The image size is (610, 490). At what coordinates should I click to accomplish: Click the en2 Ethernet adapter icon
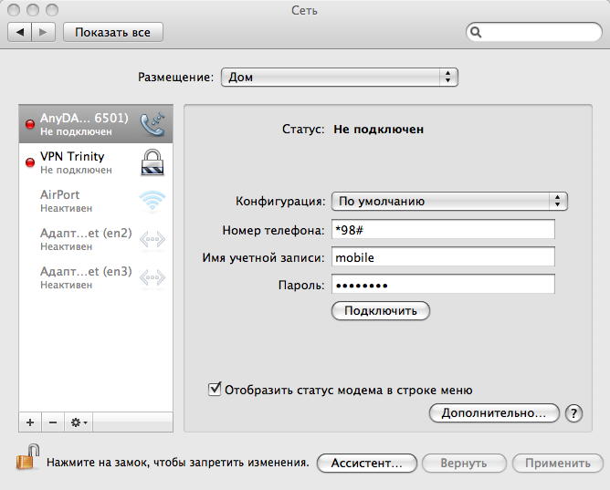[152, 239]
